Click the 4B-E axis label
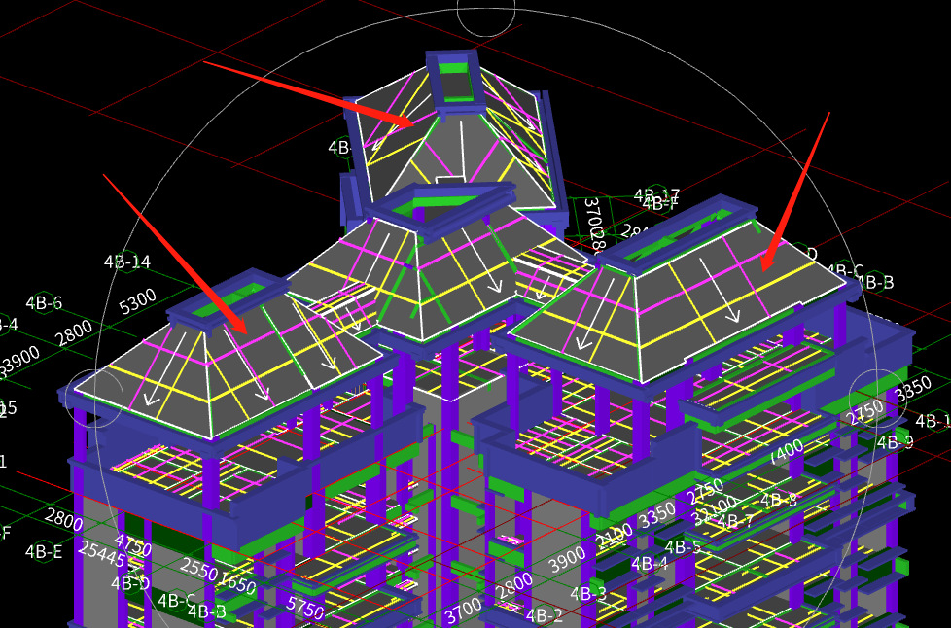Viewport: 951px width, 628px height. point(44,551)
